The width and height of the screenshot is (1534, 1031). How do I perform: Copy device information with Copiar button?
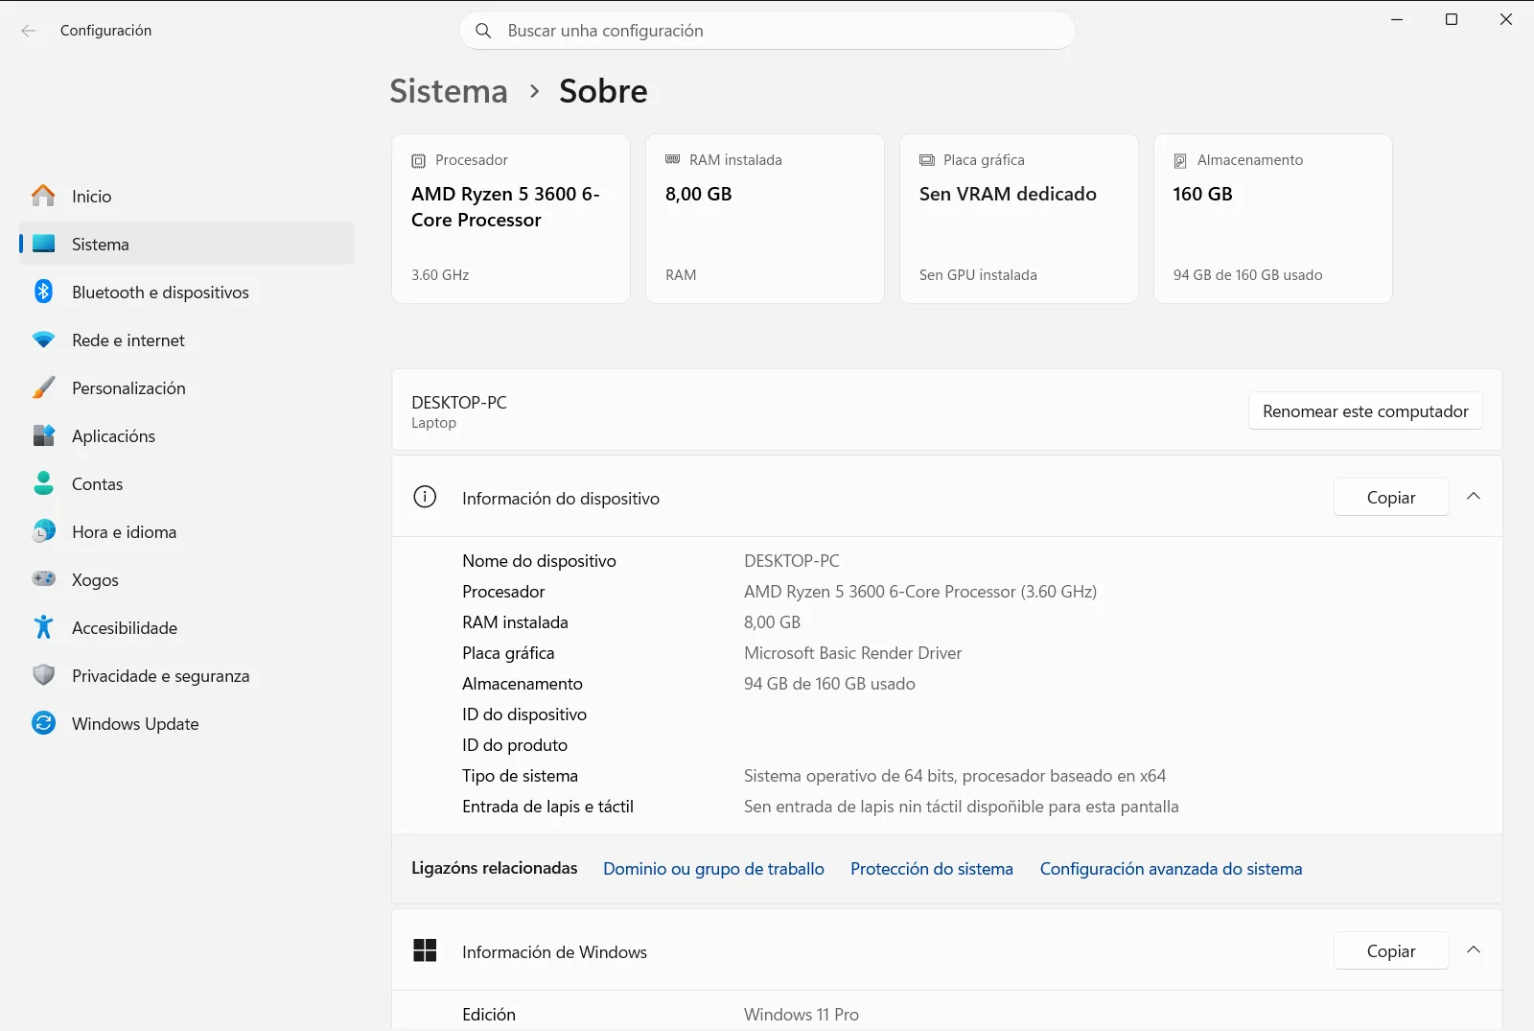pyautogui.click(x=1391, y=497)
